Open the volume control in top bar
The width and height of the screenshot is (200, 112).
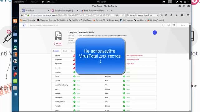(181, 2)
